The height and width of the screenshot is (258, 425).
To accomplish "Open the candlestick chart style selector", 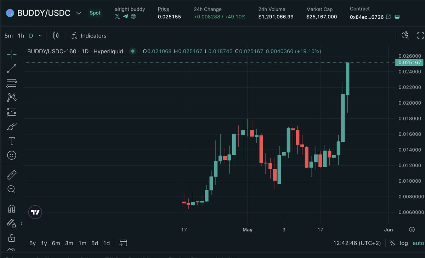I will point(56,35).
